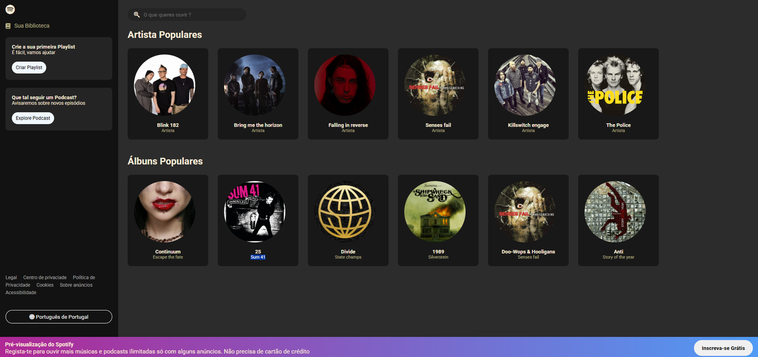Viewport: 758px width, 357px height.
Task: Follow the Cookies footer link
Action: pyautogui.click(x=45, y=285)
